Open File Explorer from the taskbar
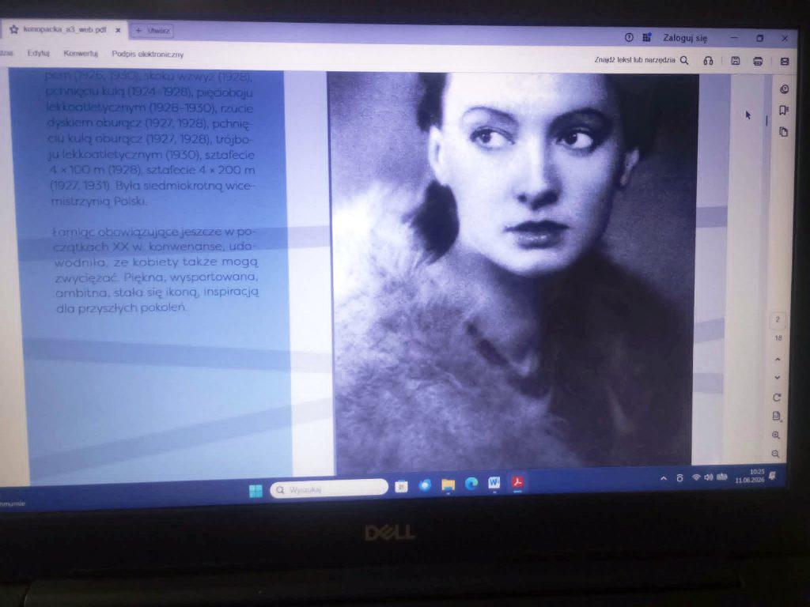 coord(448,484)
